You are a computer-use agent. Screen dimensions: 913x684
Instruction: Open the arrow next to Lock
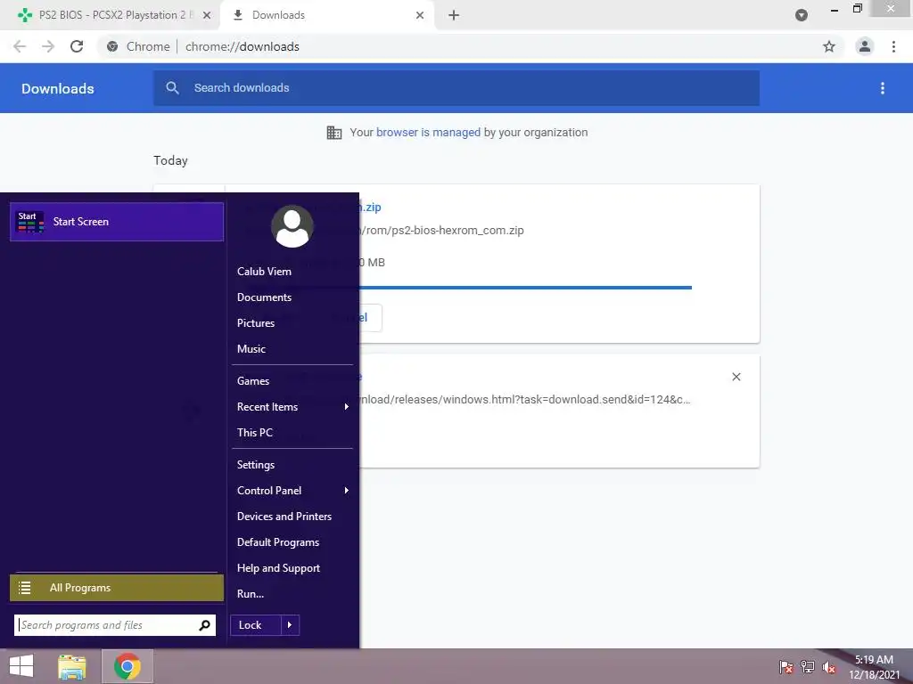point(290,625)
